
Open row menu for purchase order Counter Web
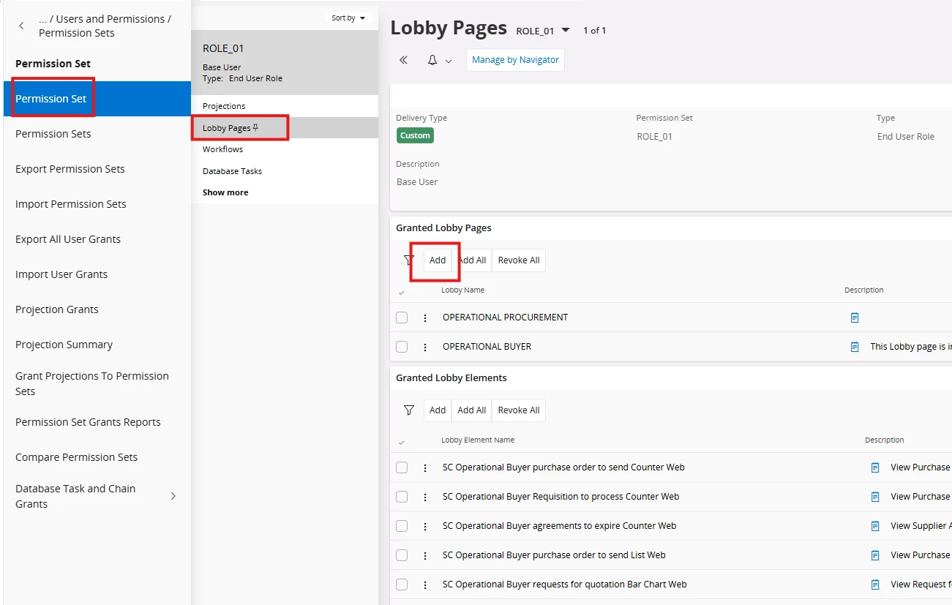425,467
